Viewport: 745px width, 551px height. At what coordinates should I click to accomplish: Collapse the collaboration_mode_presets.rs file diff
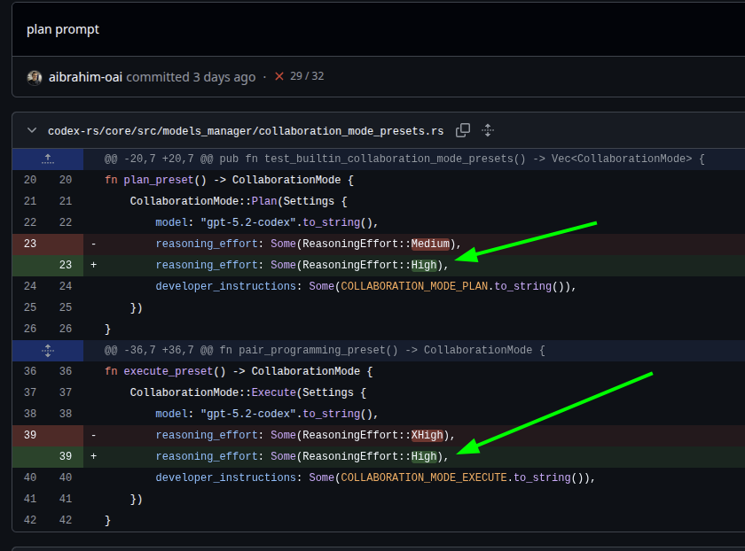click(x=32, y=130)
